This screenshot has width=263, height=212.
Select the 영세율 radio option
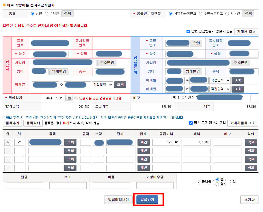coord(47,13)
